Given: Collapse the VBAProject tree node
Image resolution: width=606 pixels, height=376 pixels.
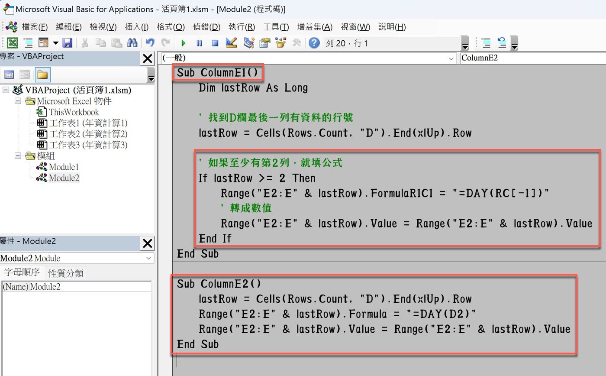Looking at the screenshot, I should [6, 90].
